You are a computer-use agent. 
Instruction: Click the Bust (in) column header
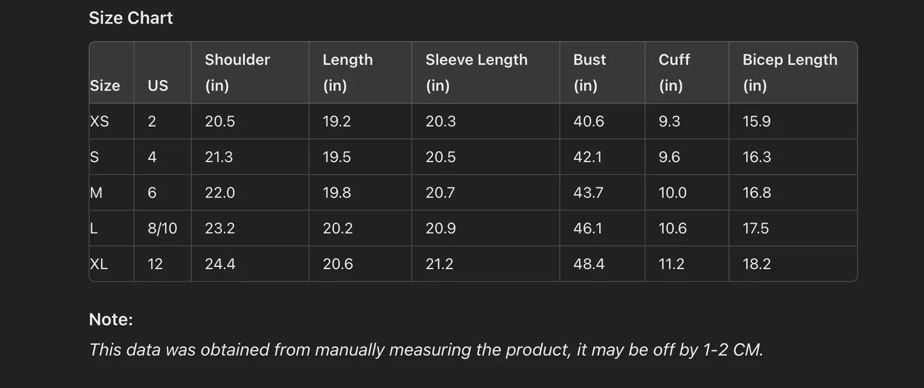(x=590, y=72)
